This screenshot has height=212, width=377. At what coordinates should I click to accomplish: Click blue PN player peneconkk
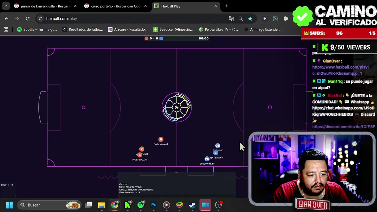point(207,159)
